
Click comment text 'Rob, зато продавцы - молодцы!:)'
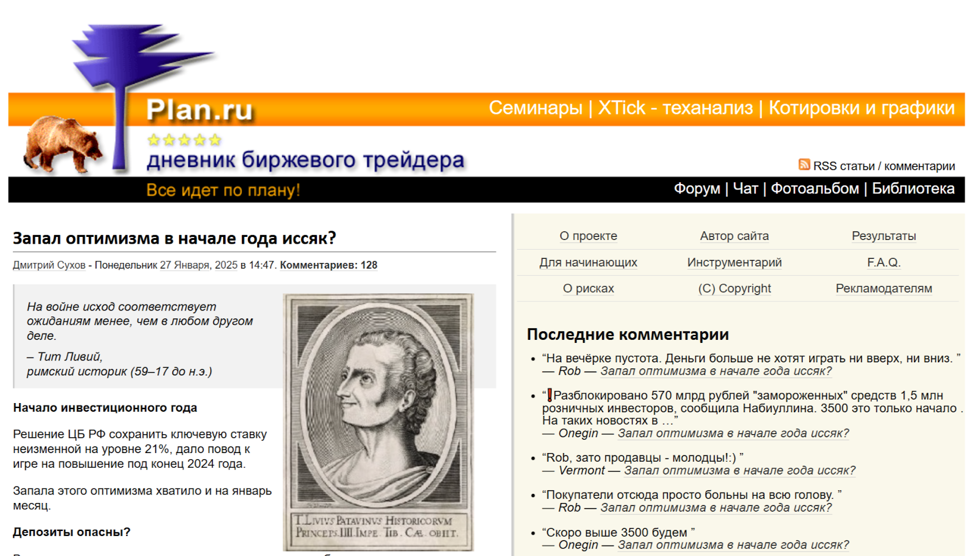point(641,457)
